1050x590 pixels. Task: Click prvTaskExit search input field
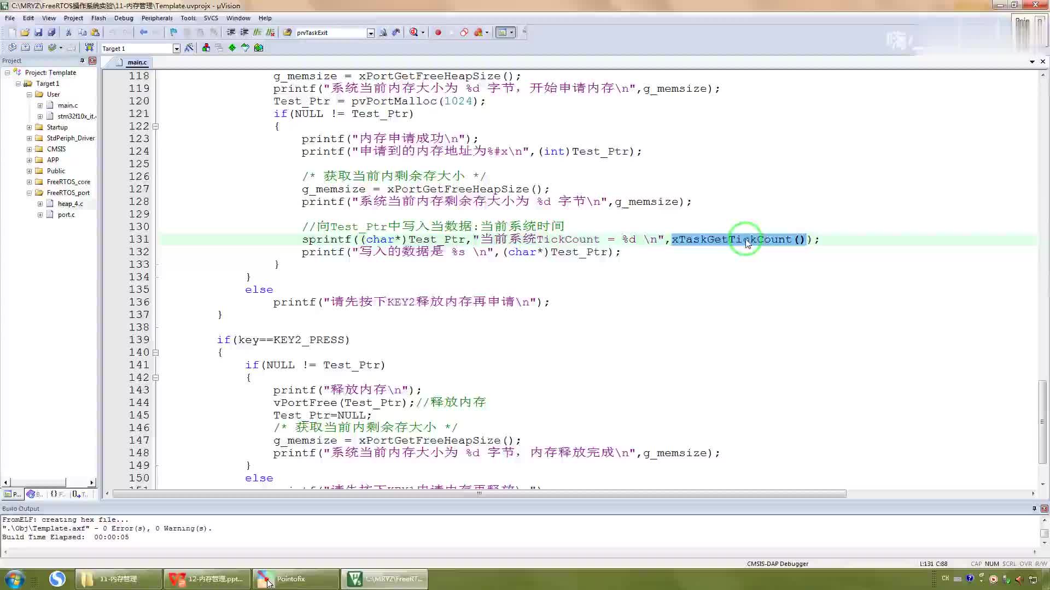tap(330, 33)
